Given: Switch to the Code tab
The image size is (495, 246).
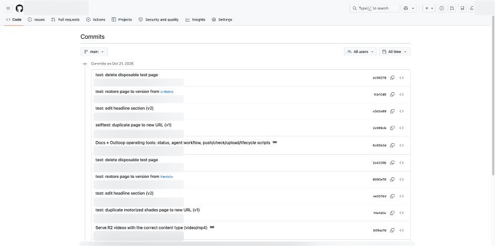Looking at the screenshot, I should tap(14, 19).
